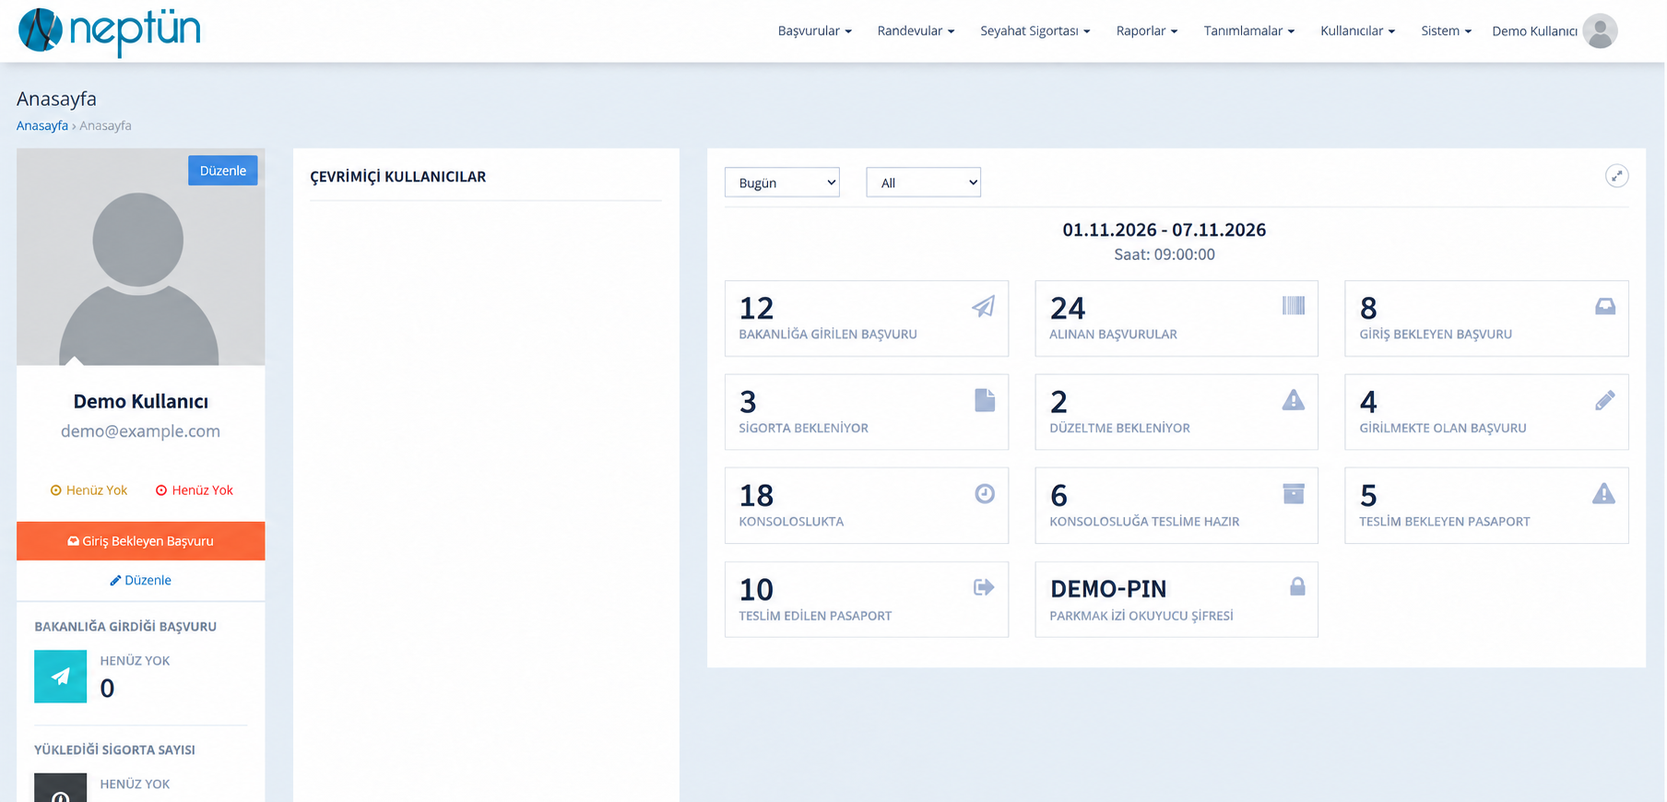
Task: Click warning icon on Düzeltme Bekleniyor card
Action: [1294, 399]
